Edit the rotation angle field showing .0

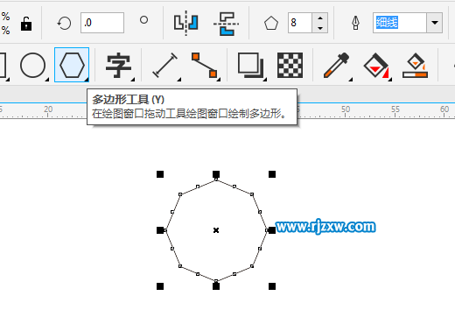click(x=102, y=23)
